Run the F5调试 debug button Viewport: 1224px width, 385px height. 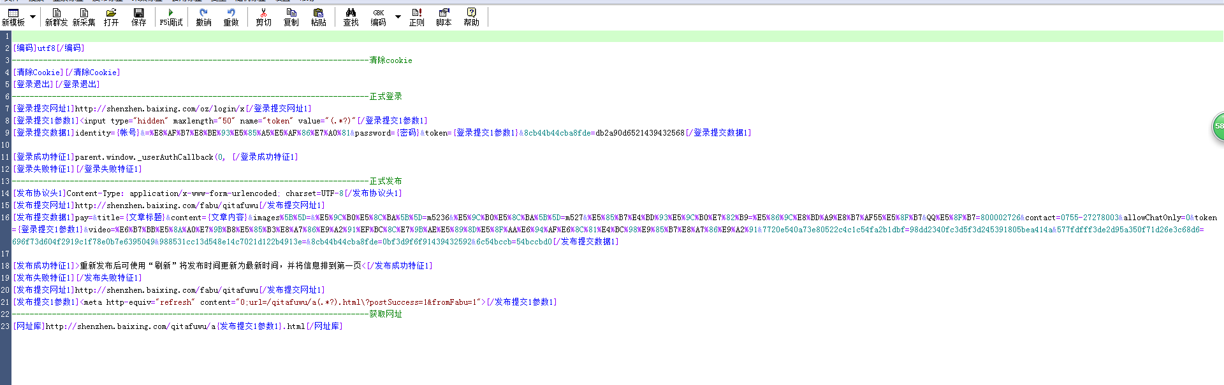coord(171,17)
